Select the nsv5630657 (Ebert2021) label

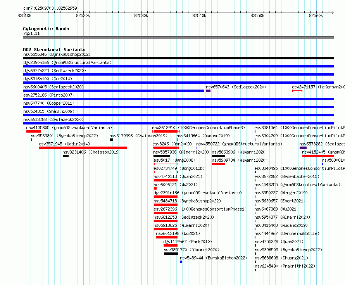(280, 201)
